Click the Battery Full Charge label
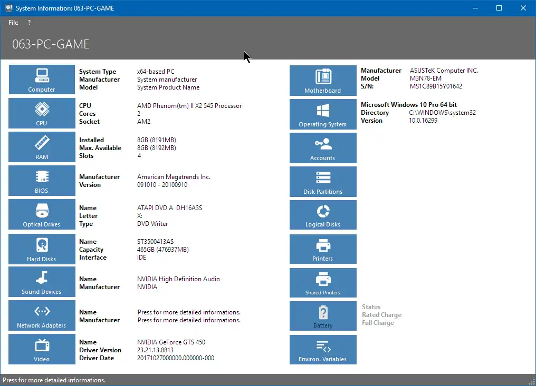 pyautogui.click(x=378, y=323)
